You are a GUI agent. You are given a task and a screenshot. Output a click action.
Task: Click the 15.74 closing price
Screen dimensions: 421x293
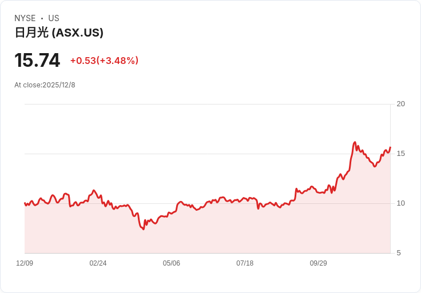pyautogui.click(x=37, y=61)
